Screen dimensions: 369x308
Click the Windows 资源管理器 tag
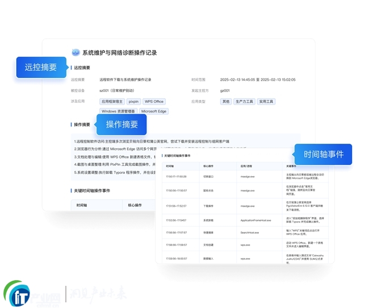pos(118,111)
